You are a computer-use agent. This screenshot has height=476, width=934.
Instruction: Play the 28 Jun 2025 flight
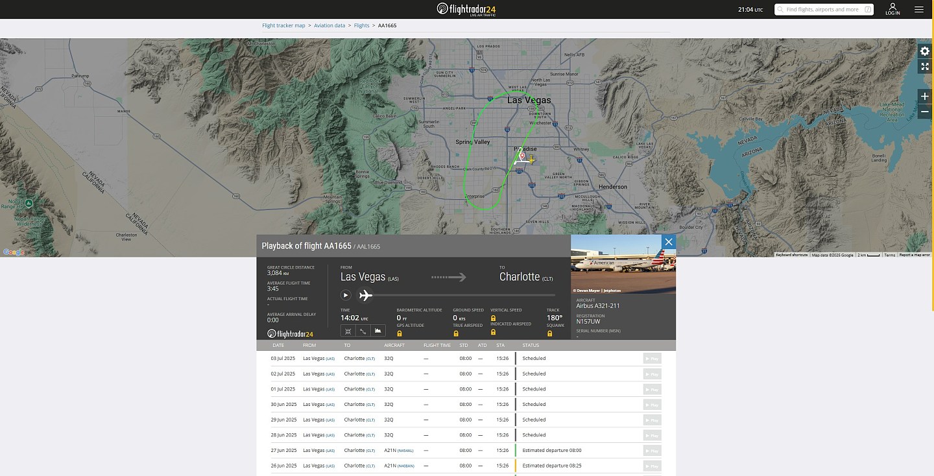point(652,435)
